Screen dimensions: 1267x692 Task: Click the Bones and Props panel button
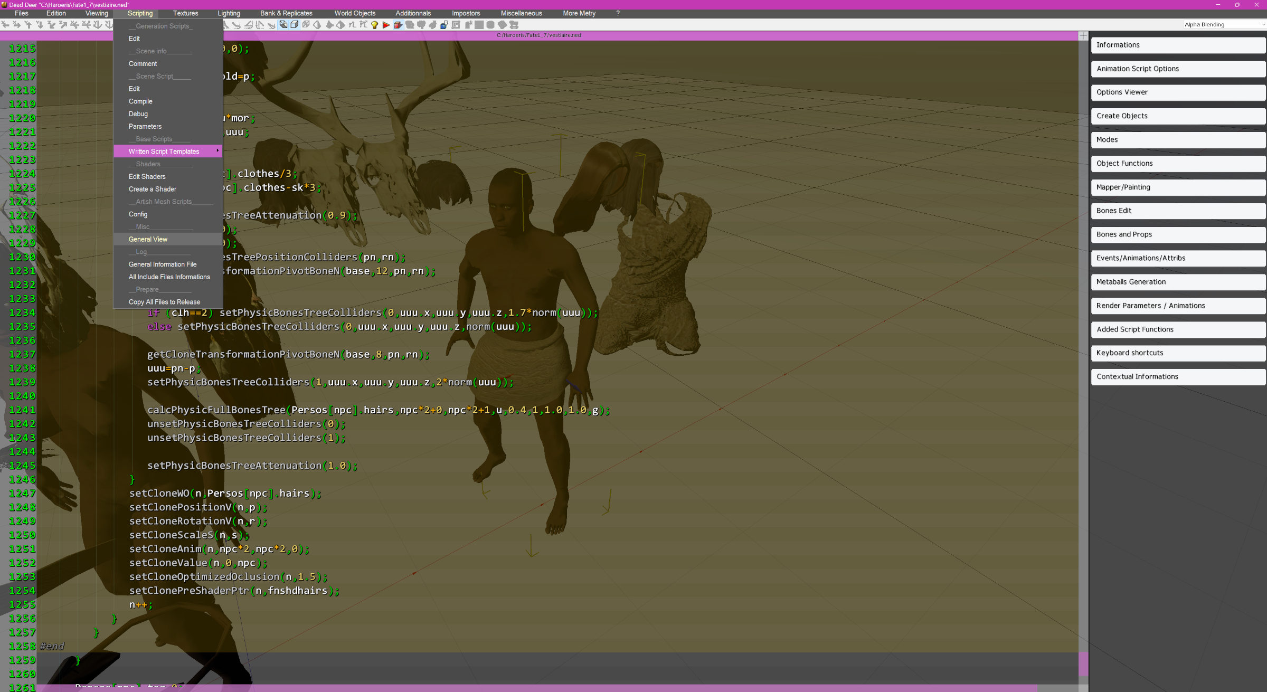tap(1178, 234)
